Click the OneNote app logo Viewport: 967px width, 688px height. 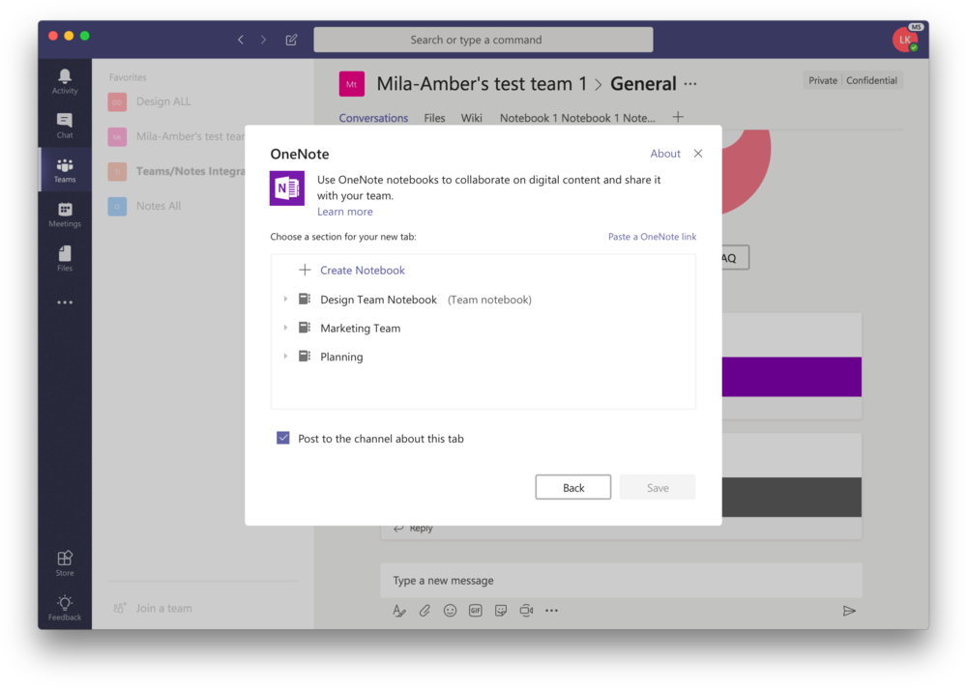point(287,188)
